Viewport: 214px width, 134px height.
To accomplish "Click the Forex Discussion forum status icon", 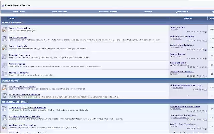I will [4, 29].
